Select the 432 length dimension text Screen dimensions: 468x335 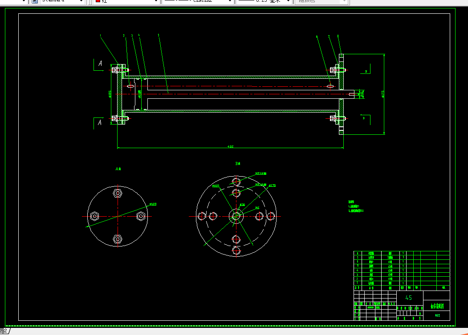point(230,146)
